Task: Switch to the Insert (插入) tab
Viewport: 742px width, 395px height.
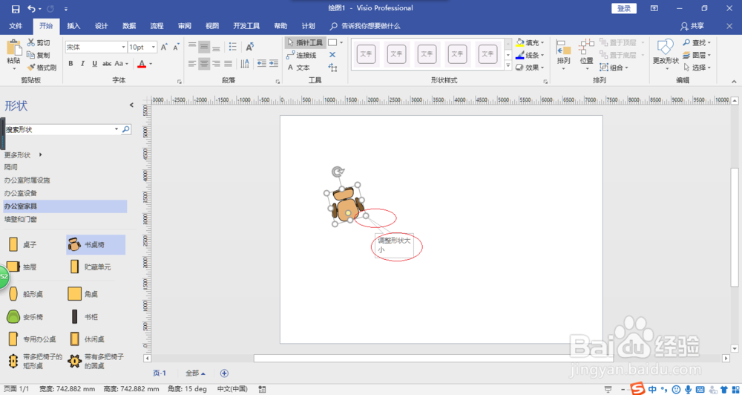Action: pyautogui.click(x=73, y=26)
